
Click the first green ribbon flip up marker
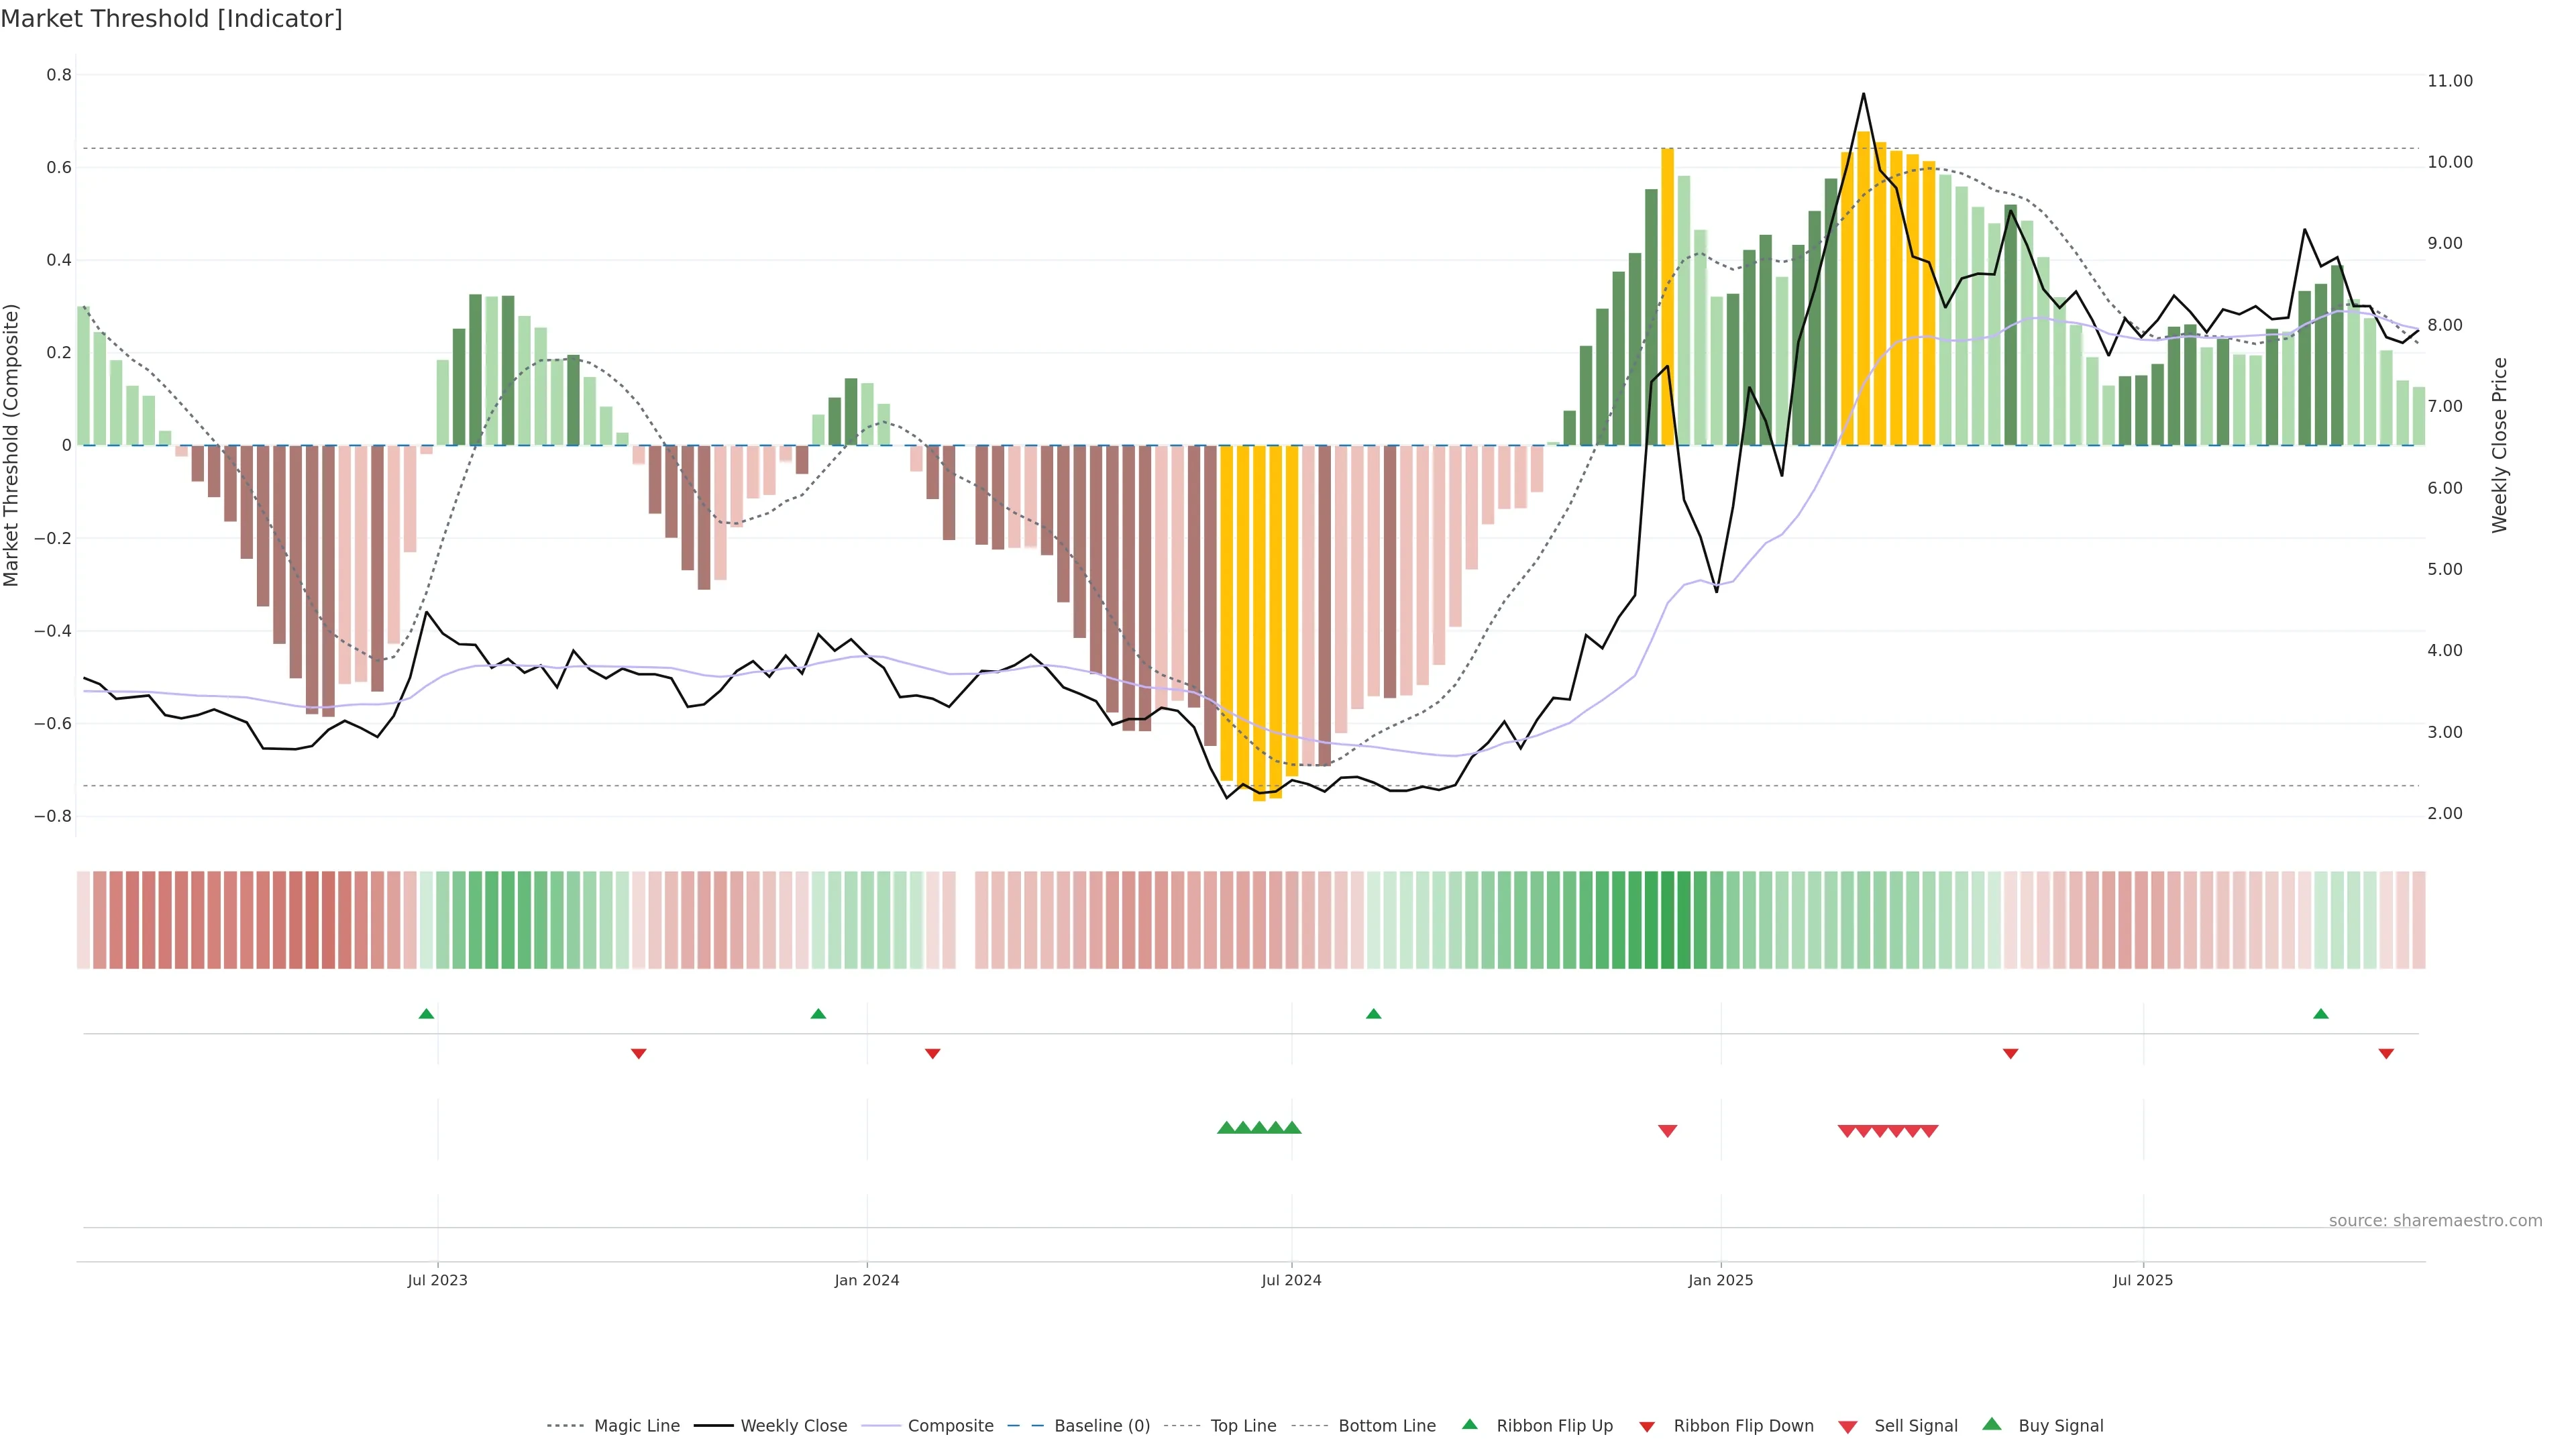click(426, 1014)
